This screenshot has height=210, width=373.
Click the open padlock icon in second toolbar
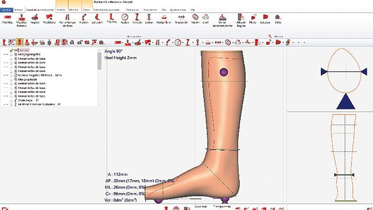80,42
